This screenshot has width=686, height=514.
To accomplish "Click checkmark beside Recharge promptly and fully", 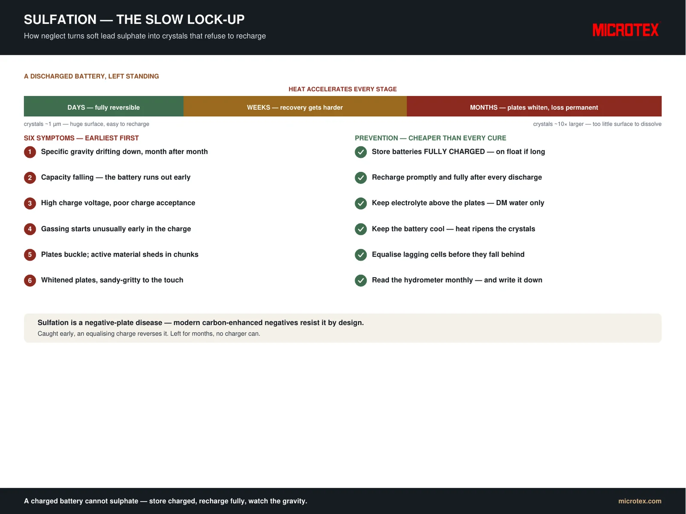I will (x=361, y=178).
